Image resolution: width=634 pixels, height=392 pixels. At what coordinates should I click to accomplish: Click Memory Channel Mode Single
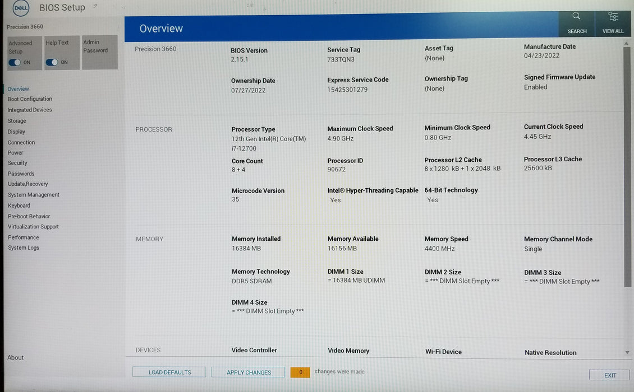click(x=533, y=249)
